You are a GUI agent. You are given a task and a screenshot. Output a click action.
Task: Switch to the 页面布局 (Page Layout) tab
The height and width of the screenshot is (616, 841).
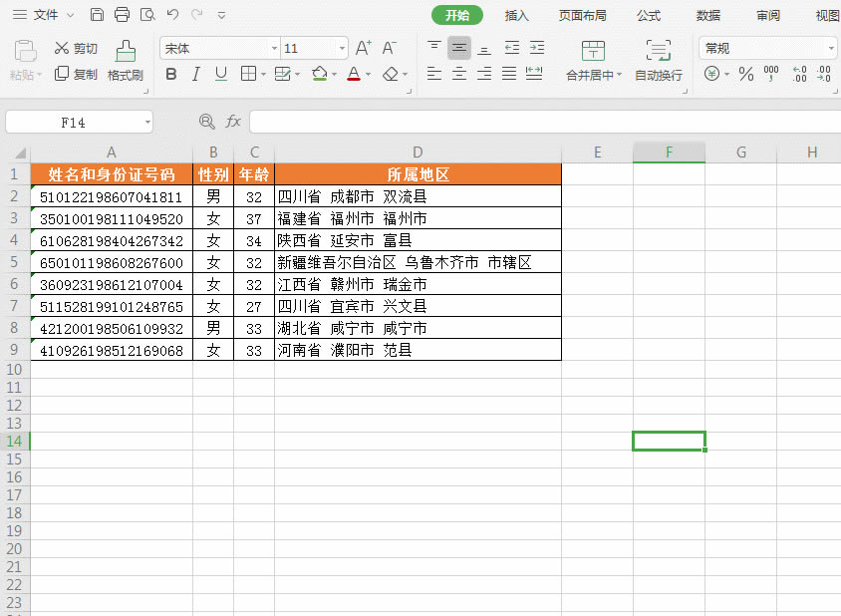[583, 16]
